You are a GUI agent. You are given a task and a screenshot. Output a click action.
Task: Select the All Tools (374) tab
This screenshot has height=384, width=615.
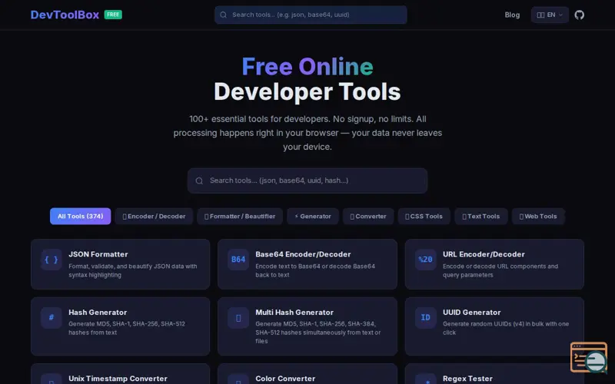[x=81, y=217]
